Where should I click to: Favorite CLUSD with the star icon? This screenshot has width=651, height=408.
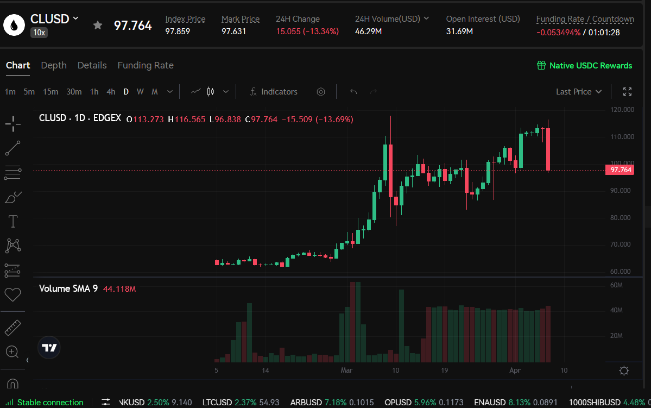pyautogui.click(x=98, y=26)
